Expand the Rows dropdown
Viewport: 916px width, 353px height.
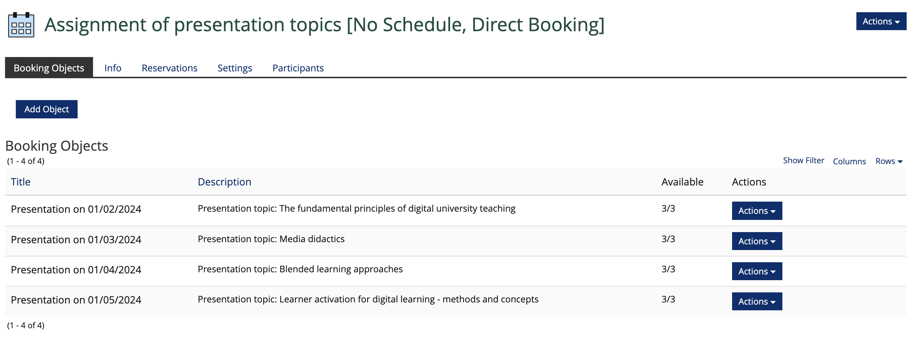[889, 161]
